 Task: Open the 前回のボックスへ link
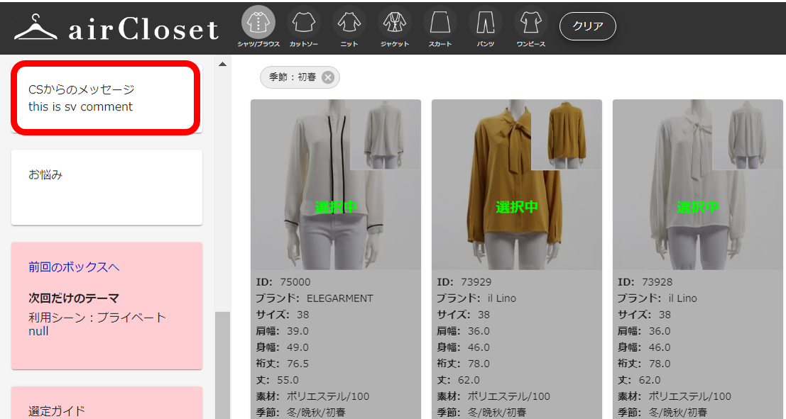pyautogui.click(x=74, y=267)
